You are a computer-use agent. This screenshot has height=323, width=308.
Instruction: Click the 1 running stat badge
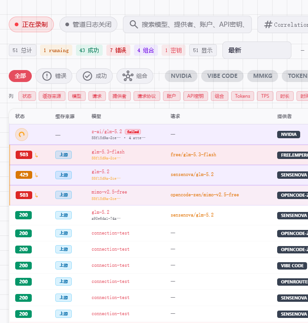coord(56,50)
